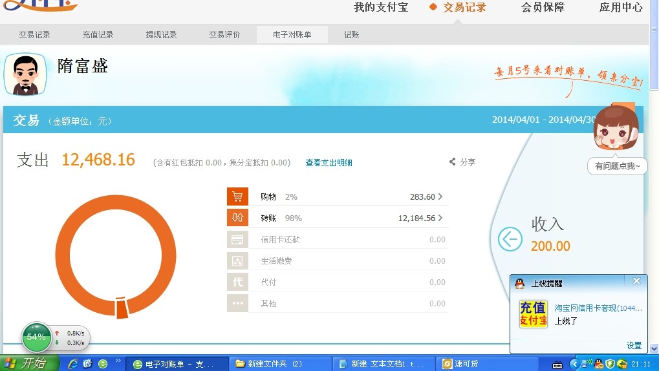Click the green shield tray icon

pyautogui.click(x=610, y=364)
